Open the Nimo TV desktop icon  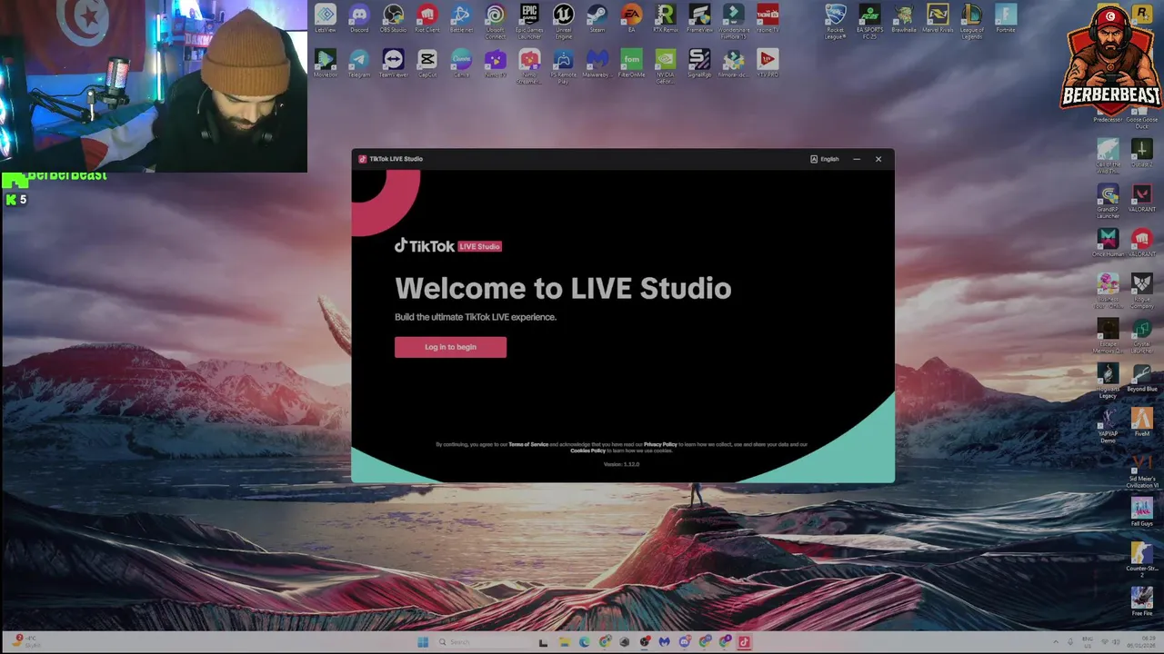[x=495, y=64]
